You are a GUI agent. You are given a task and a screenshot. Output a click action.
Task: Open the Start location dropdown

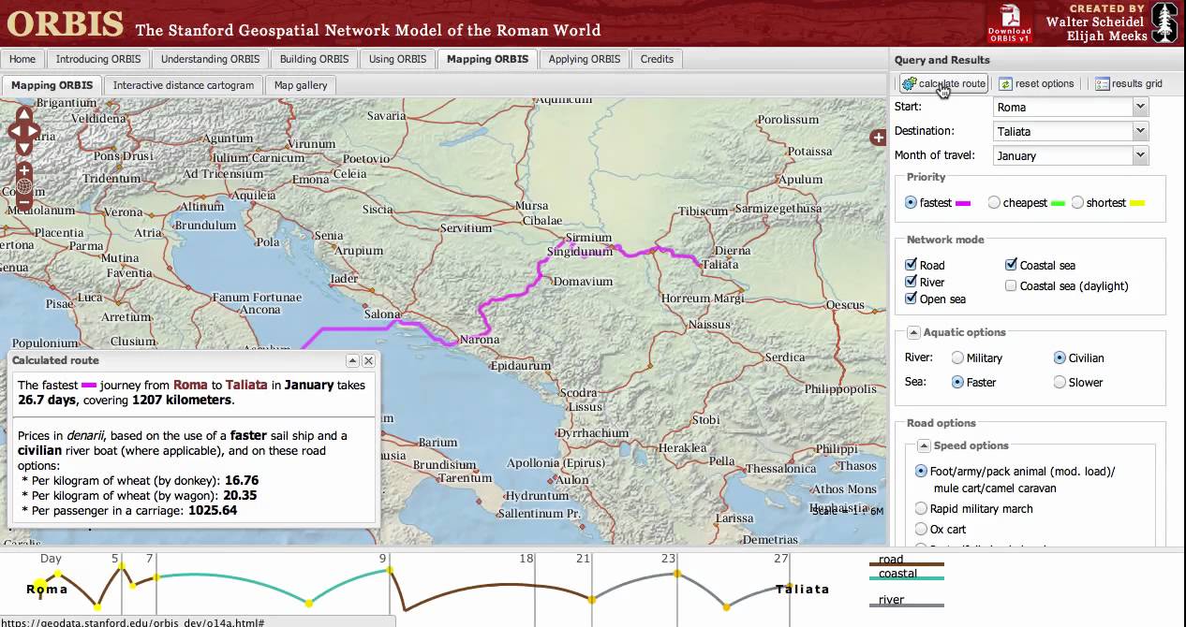1140,107
